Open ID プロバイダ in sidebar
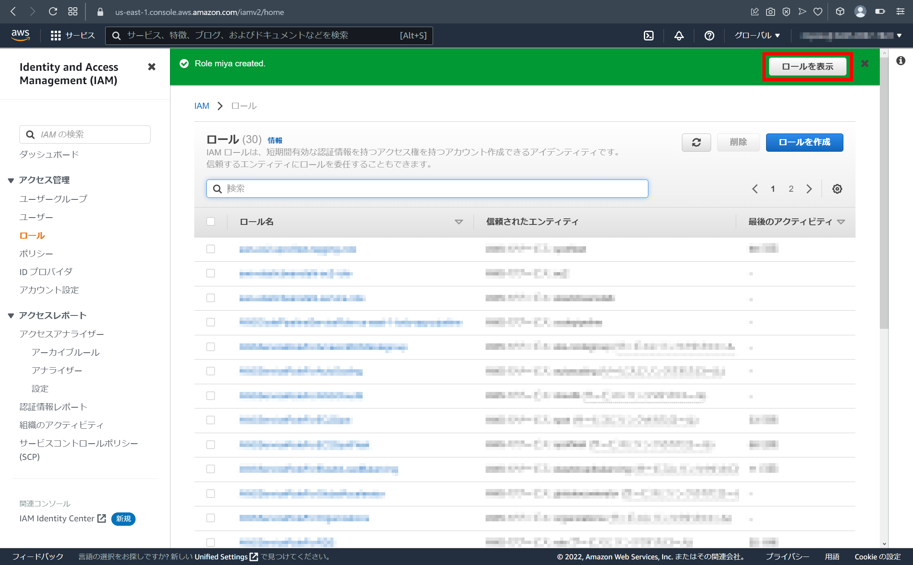 46,272
